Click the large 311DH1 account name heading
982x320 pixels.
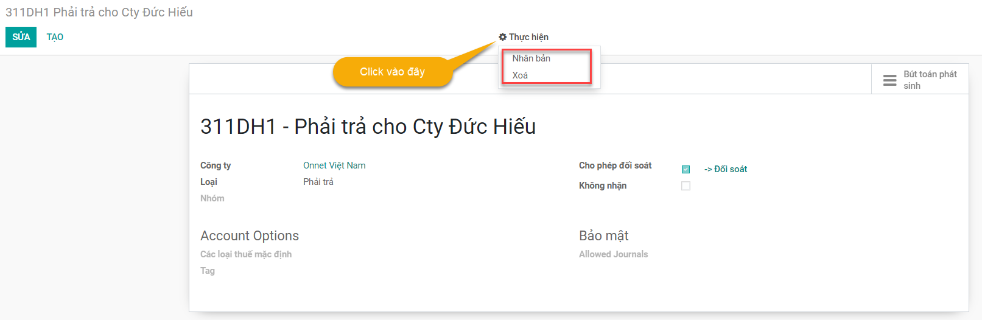[x=368, y=127]
